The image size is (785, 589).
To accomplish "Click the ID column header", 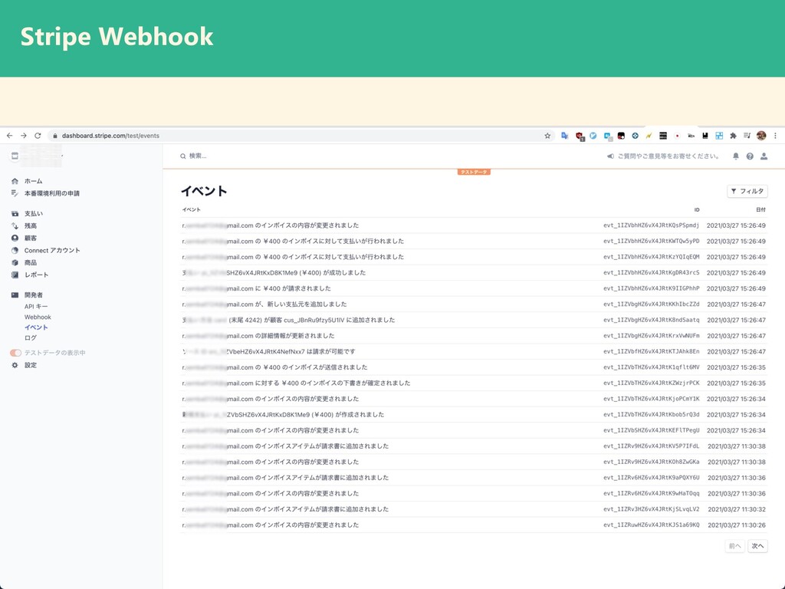I will (696, 210).
